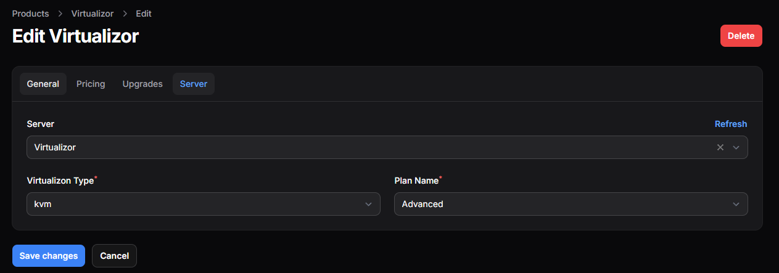Switch to the General tab
Image resolution: width=779 pixels, height=273 pixels.
(43, 84)
